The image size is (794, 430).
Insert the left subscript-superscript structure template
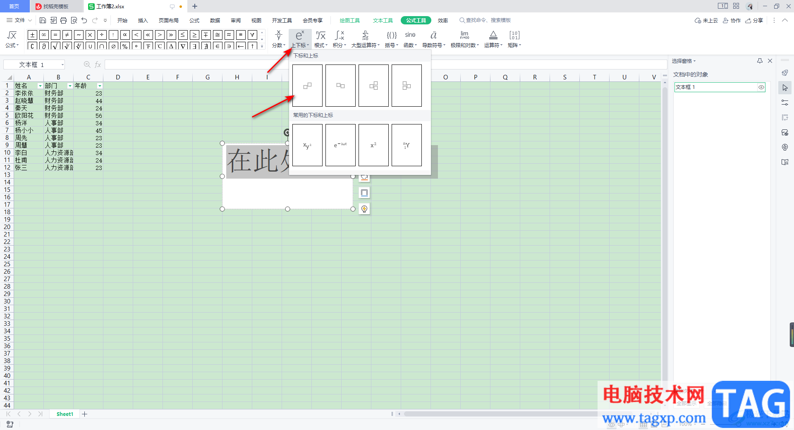407,86
